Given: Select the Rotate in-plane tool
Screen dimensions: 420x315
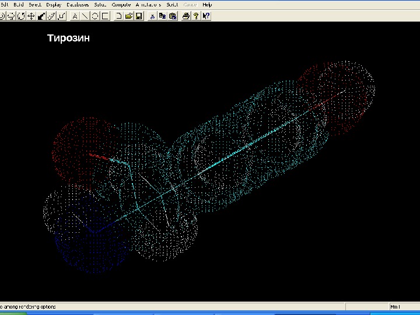Looking at the screenshot, I should pos(21,16).
